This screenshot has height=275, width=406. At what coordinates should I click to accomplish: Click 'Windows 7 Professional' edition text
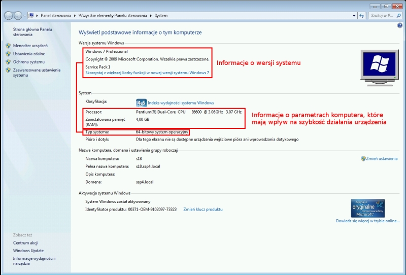pyautogui.click(x=107, y=51)
